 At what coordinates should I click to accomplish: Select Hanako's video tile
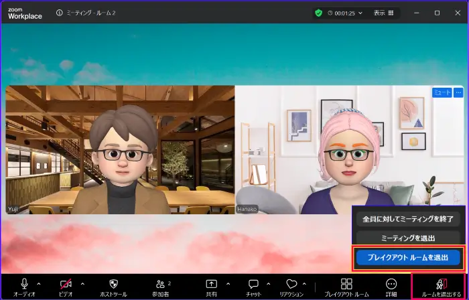coord(350,150)
